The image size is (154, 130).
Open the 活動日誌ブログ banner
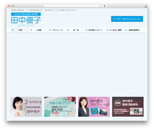point(60,107)
